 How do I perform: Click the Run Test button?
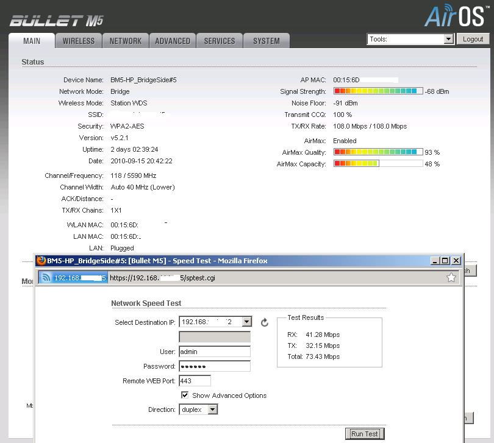pos(365,433)
